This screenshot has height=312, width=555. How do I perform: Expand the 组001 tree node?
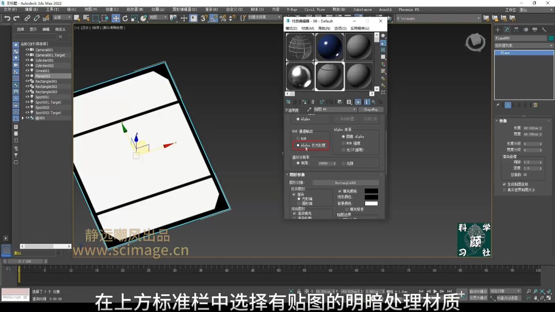pyautogui.click(x=23, y=118)
